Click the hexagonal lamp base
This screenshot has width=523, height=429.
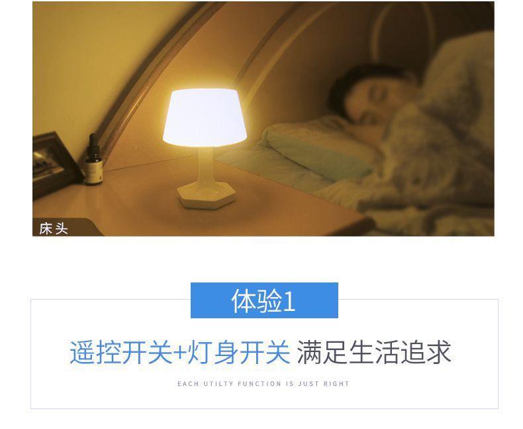tap(207, 198)
